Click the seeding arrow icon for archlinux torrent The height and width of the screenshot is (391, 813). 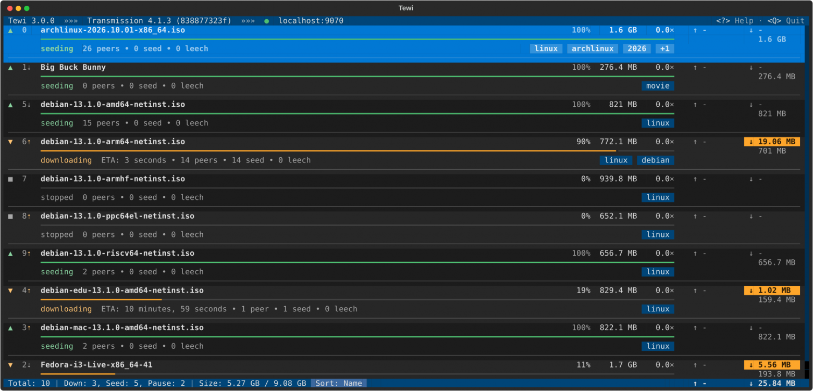[x=10, y=30]
